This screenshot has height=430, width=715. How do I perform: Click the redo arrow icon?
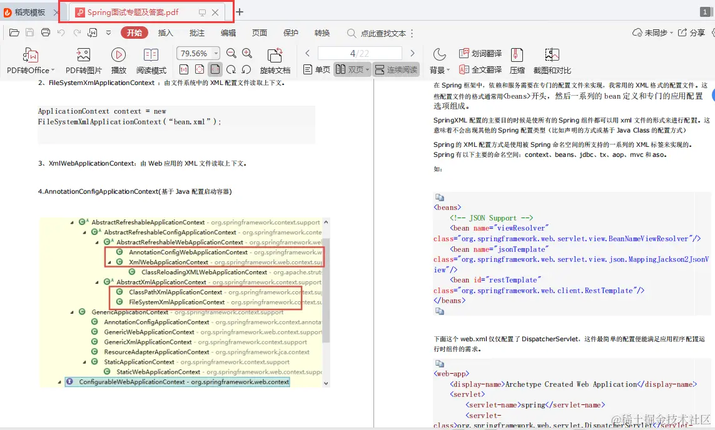[x=77, y=32]
